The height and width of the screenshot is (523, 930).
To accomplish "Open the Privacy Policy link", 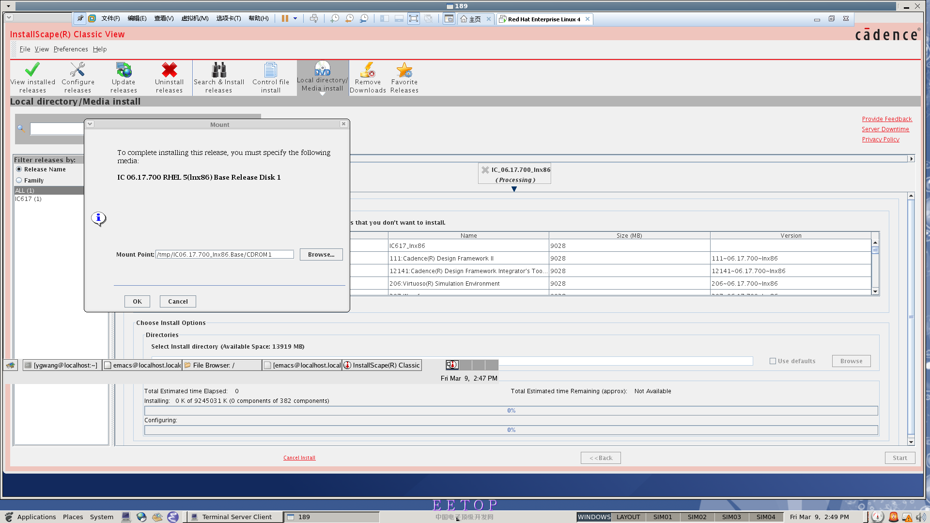I will coord(881,139).
